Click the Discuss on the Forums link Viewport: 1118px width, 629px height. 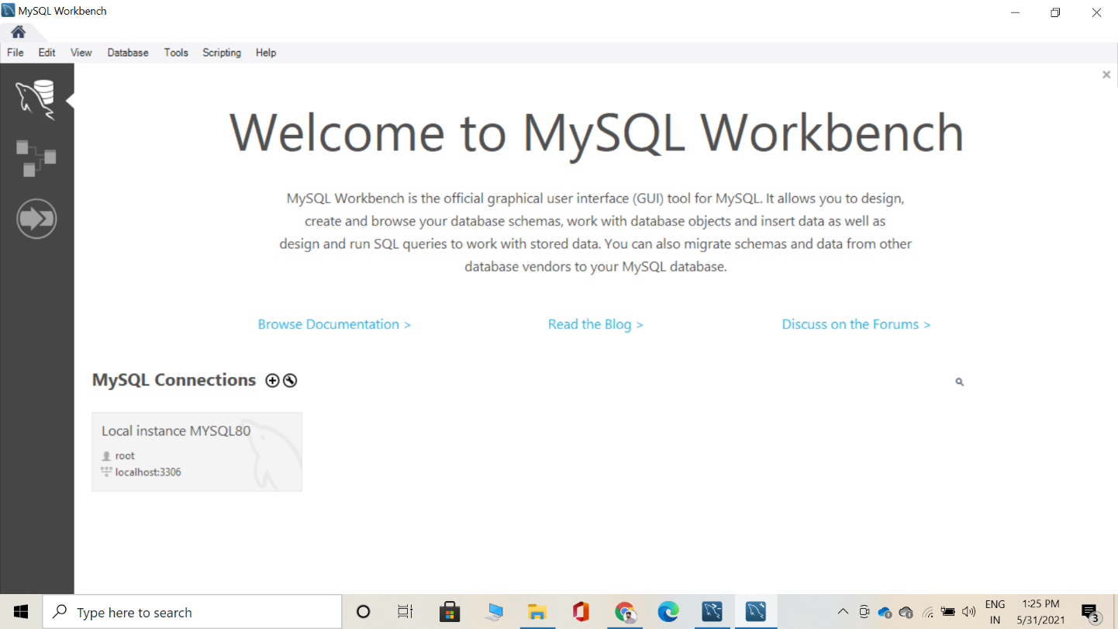click(x=856, y=324)
